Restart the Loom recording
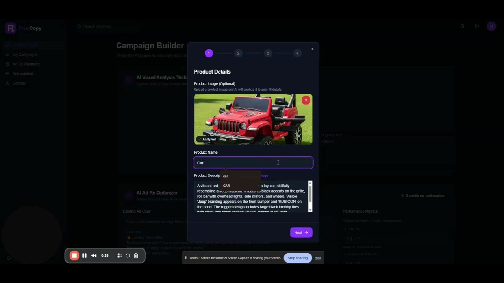 click(128, 255)
